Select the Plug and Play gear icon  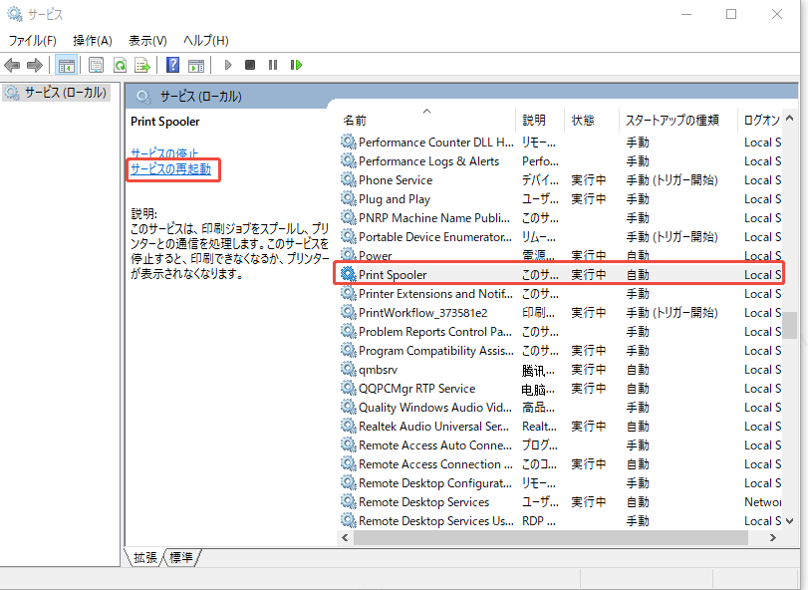point(349,199)
